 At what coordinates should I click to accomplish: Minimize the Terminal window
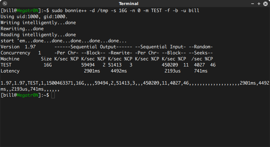tap(253, 3)
